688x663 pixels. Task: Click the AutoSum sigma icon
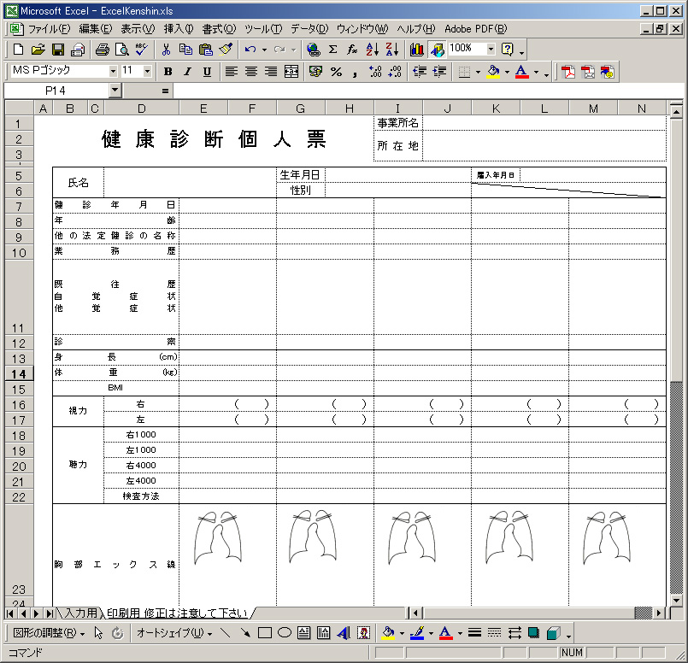(x=332, y=50)
